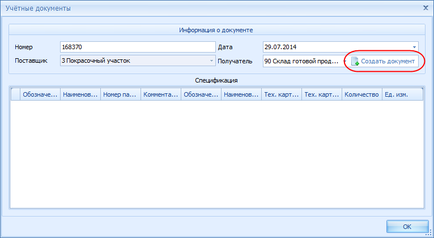Screen dimensions: 434x238
Task: Click the second Наименов... column header
Action: point(241,95)
